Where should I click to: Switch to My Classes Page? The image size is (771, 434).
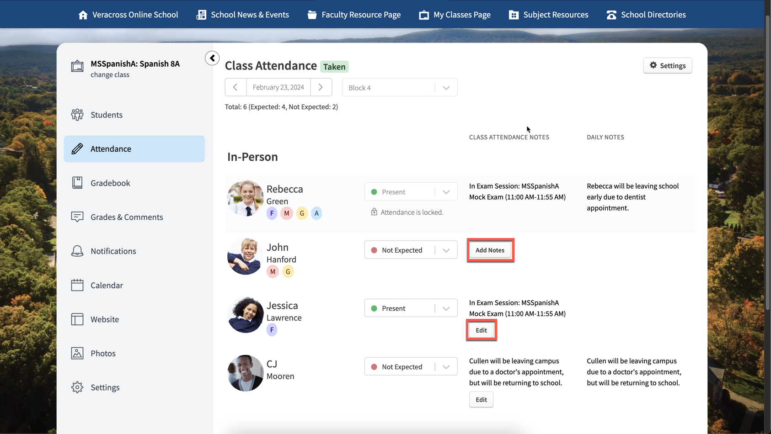pos(455,14)
